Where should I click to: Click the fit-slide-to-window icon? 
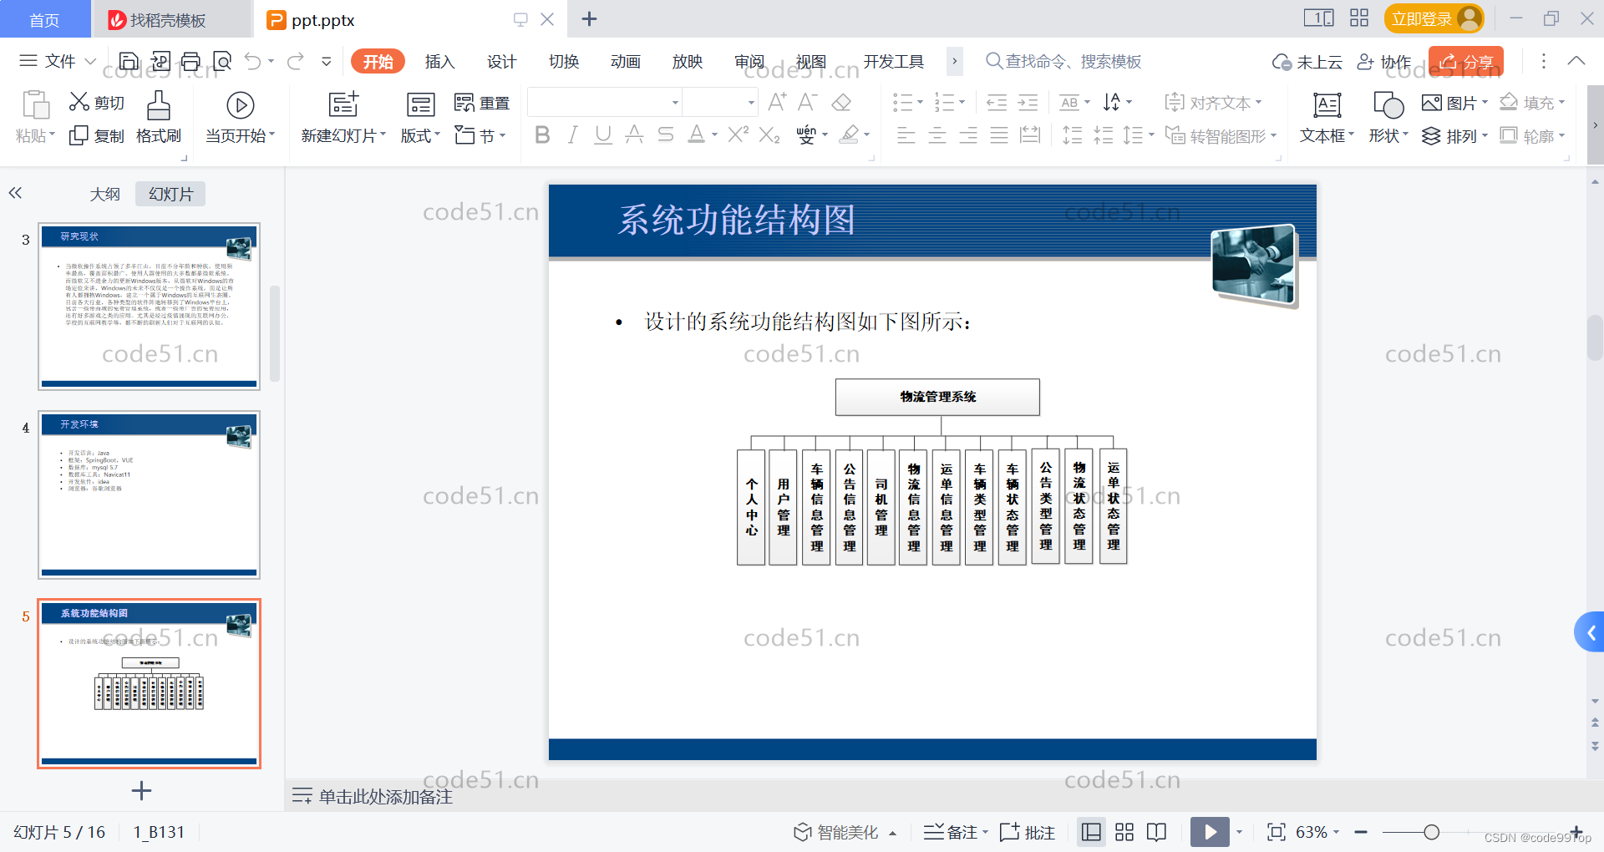click(x=1276, y=832)
